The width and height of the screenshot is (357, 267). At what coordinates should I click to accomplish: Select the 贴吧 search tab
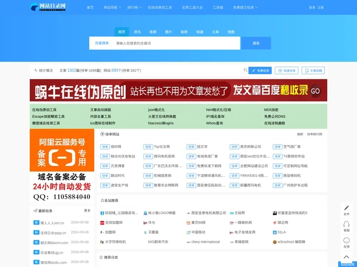click(x=184, y=32)
